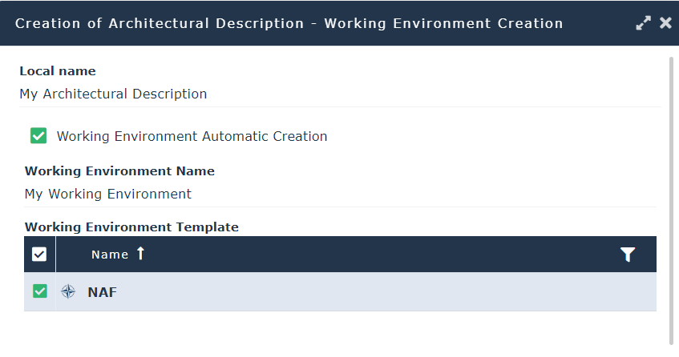679x357 pixels.
Task: Toggle Working Environment Automatic Creation checkbox
Action: click(x=38, y=136)
